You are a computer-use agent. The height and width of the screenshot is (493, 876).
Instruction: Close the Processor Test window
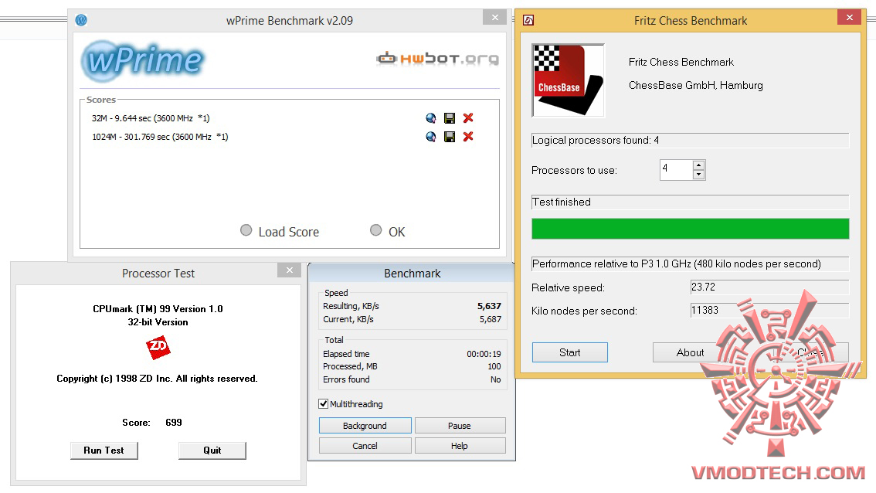coord(290,270)
